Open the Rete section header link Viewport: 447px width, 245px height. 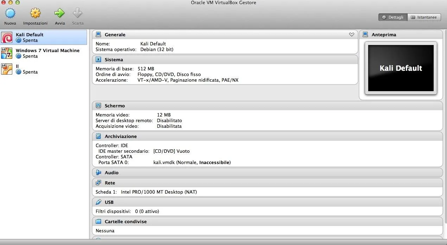(x=110, y=183)
